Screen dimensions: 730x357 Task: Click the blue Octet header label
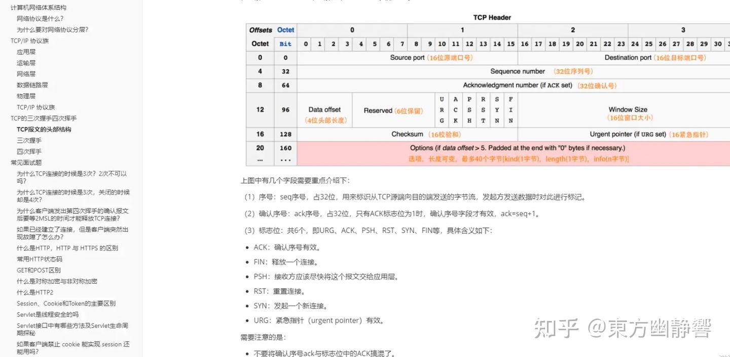click(x=285, y=30)
